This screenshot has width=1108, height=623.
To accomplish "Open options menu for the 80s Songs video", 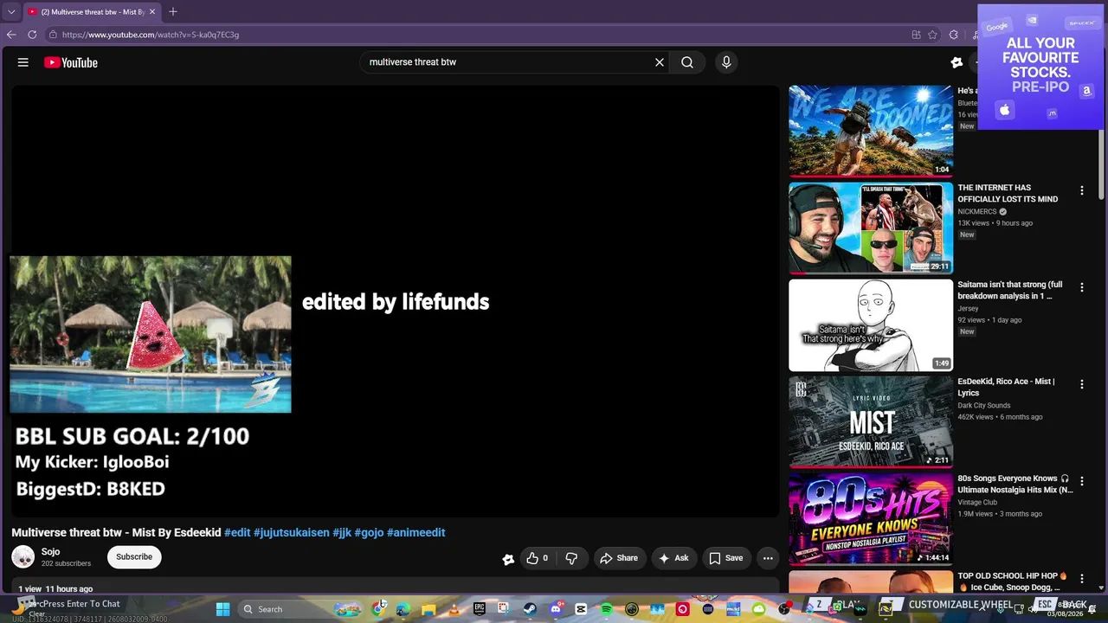I will pyautogui.click(x=1081, y=481).
